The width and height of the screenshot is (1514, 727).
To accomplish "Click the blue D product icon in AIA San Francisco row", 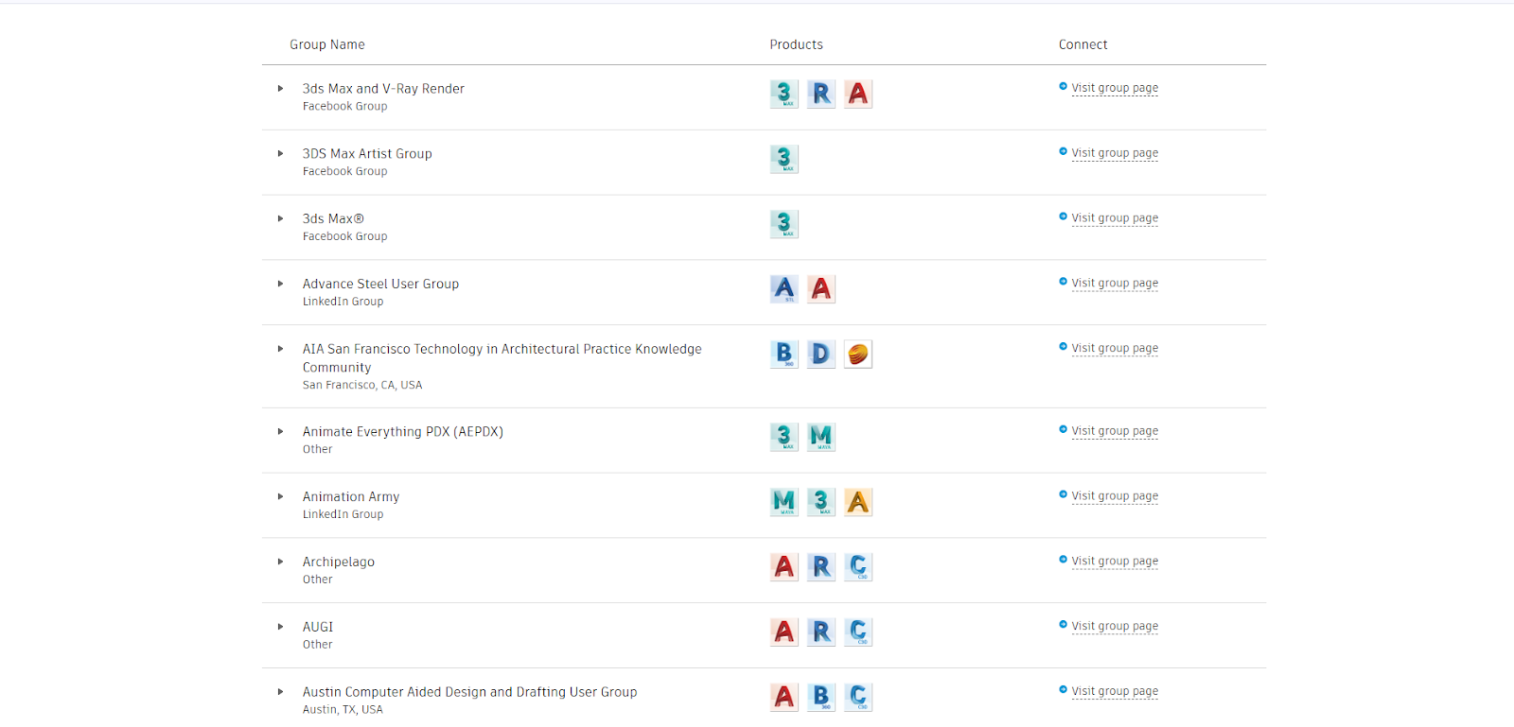I will (821, 354).
